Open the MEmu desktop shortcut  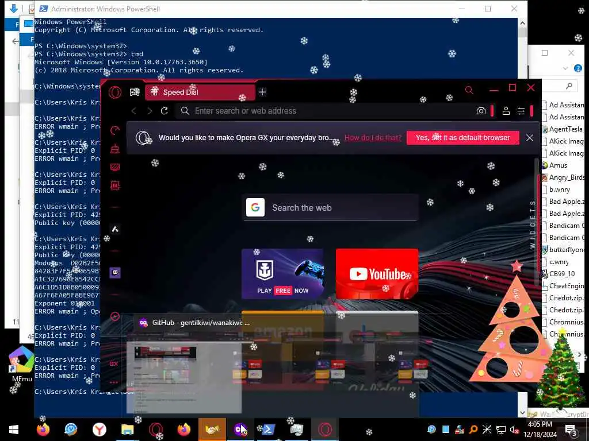tap(21, 363)
